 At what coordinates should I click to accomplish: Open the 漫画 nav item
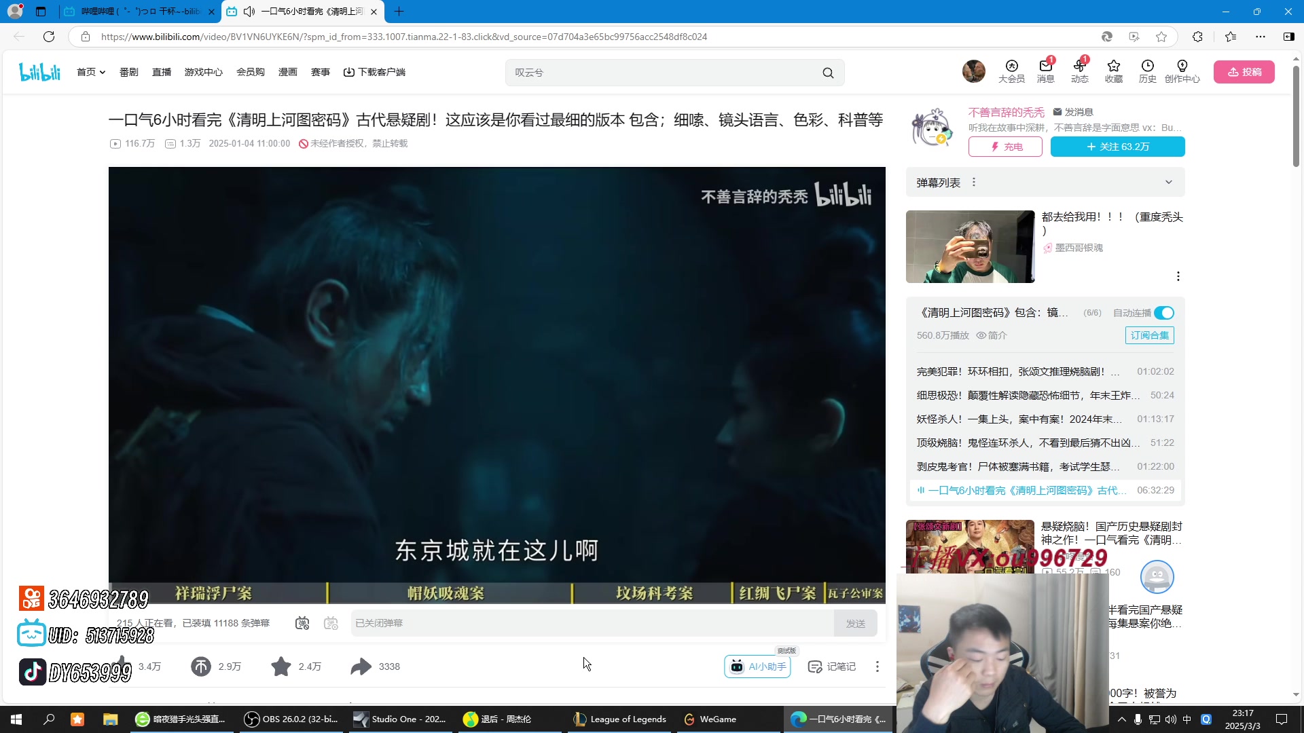pos(288,72)
